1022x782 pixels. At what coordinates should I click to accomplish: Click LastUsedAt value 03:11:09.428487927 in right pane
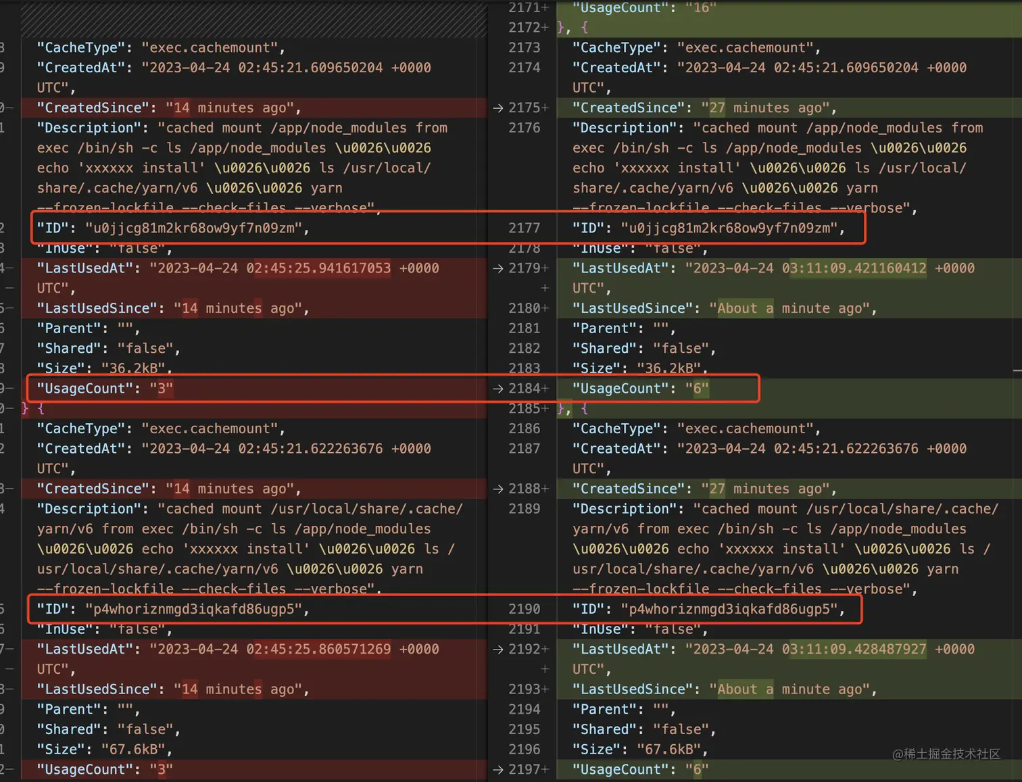tap(854, 650)
